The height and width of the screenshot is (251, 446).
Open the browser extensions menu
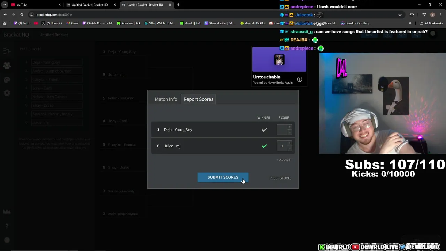coord(412,15)
